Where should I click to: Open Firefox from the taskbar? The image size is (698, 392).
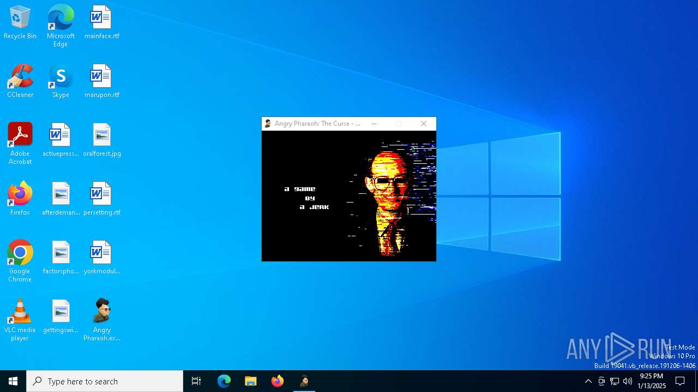(277, 381)
